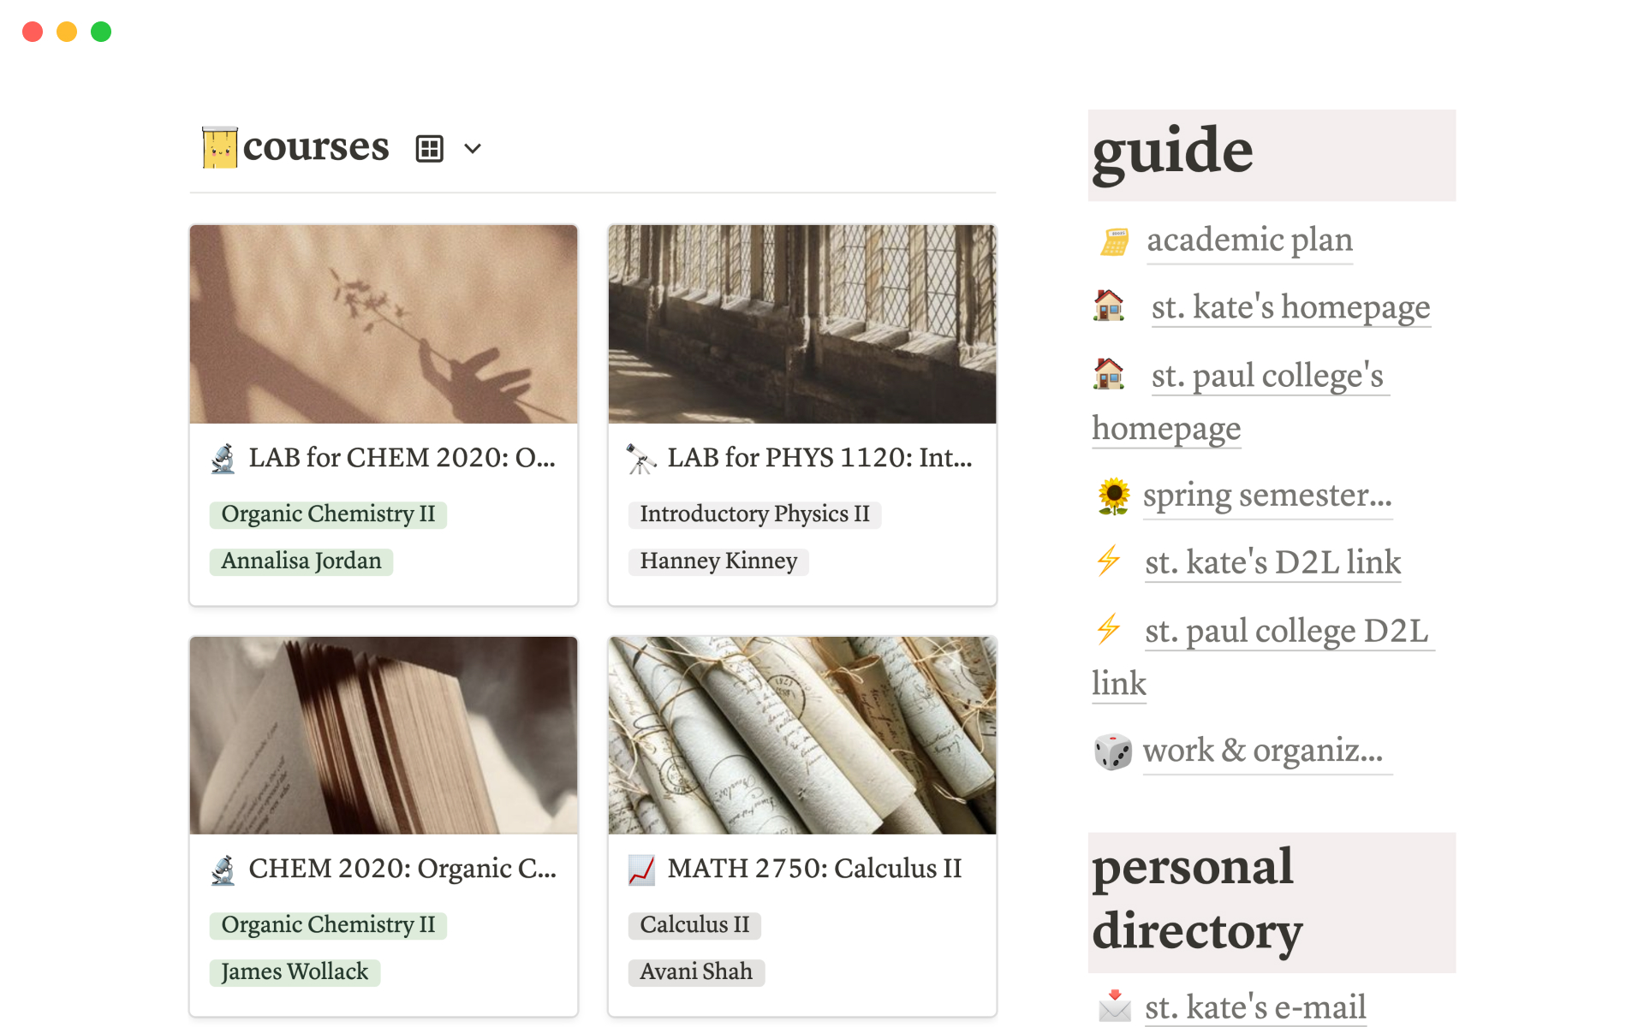Screen dimensions: 1644x1027
Task: Open the academic plan link
Action: 1249,240
